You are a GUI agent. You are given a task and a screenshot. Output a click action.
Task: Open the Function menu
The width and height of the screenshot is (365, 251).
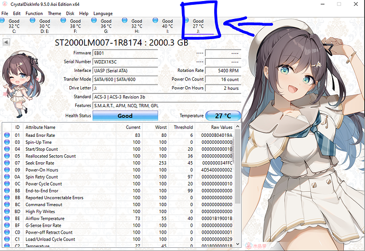coord(34,13)
